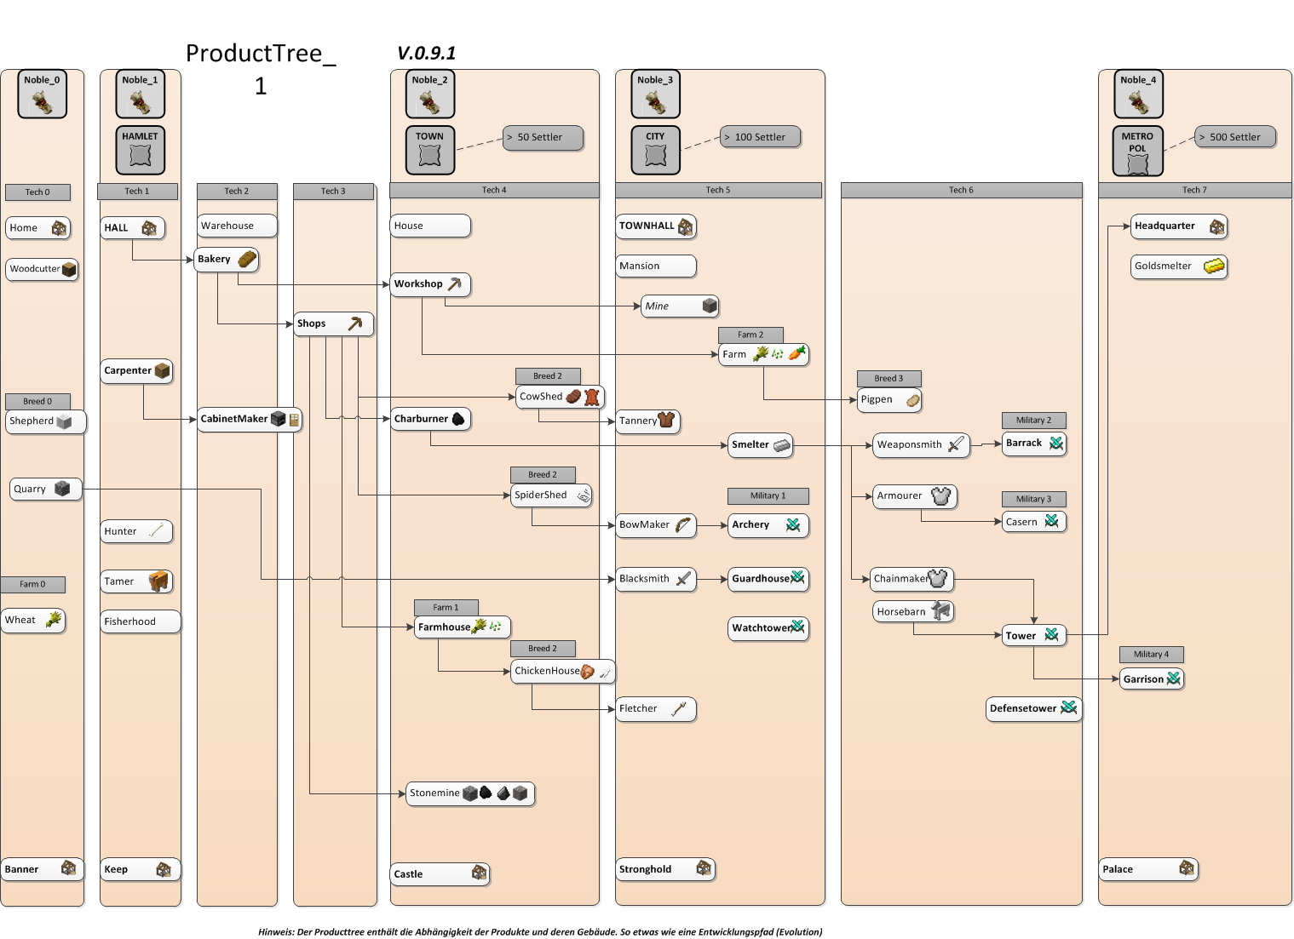Click the pickaxe icon in the Workshop node
The image size is (1294, 939).
455,284
